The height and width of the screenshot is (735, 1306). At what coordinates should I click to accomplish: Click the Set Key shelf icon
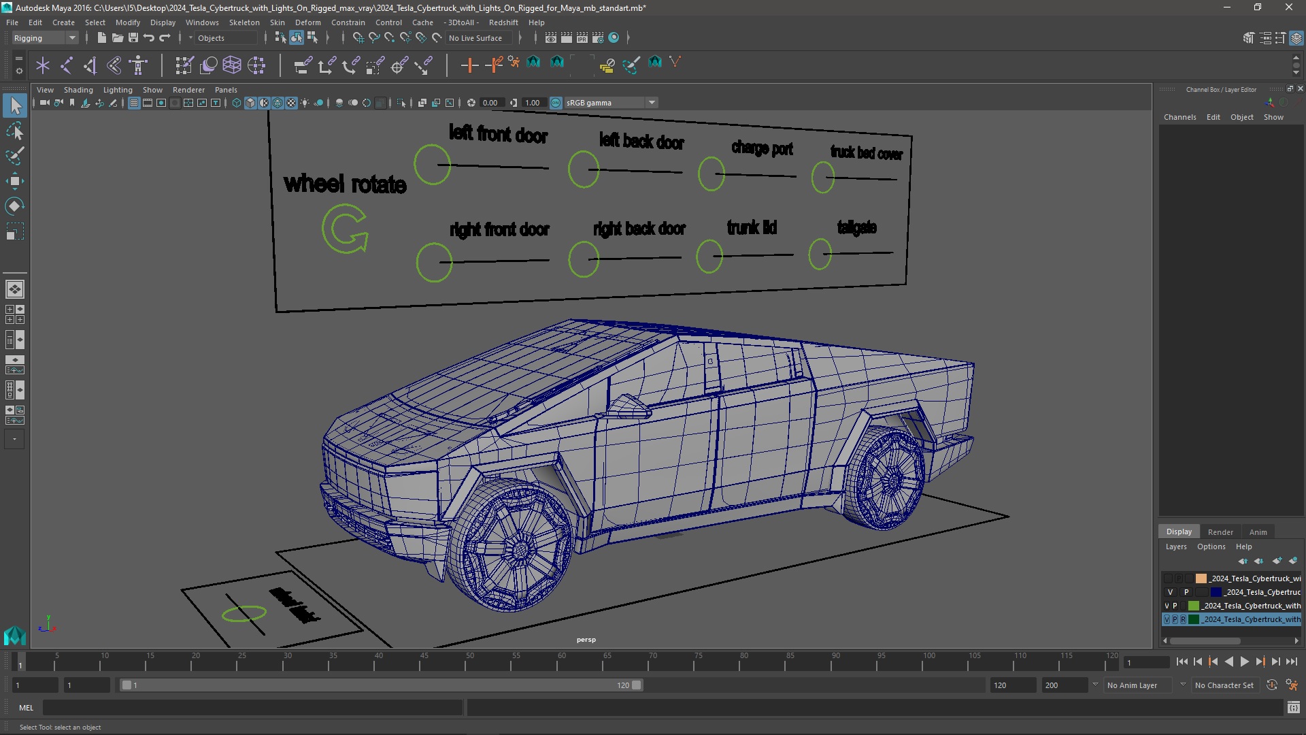click(469, 65)
